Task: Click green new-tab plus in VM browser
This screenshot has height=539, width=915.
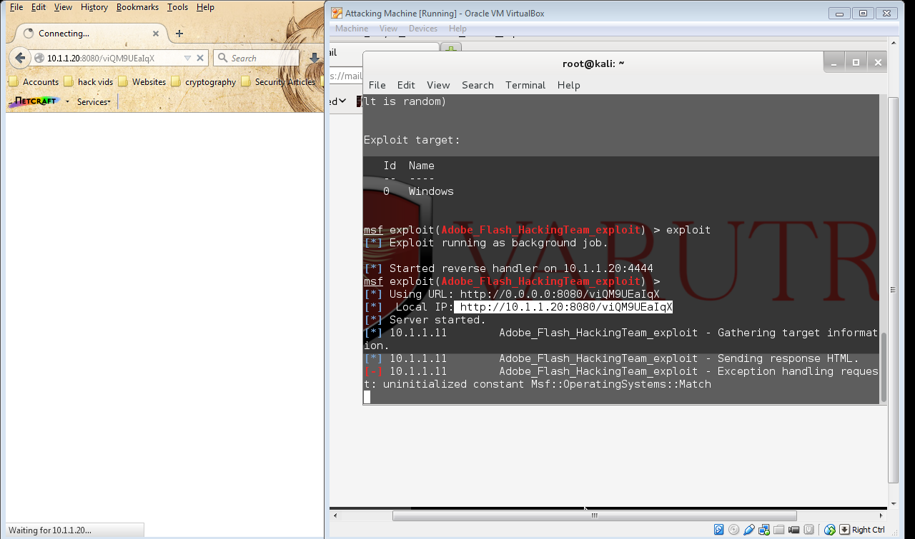Action: 451,49
